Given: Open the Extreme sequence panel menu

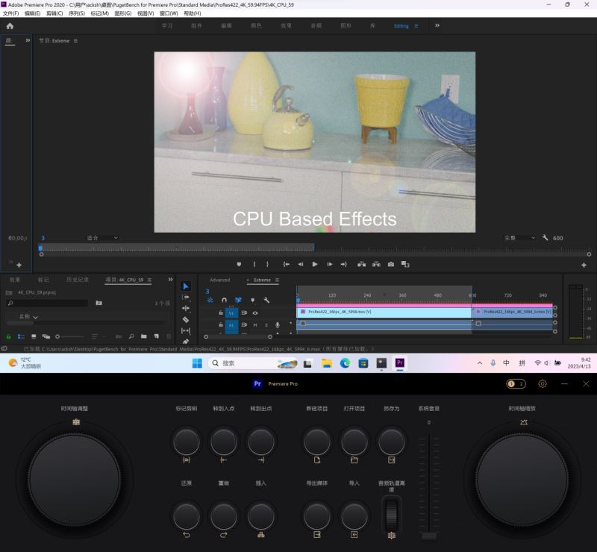Looking at the screenshot, I should (277, 280).
